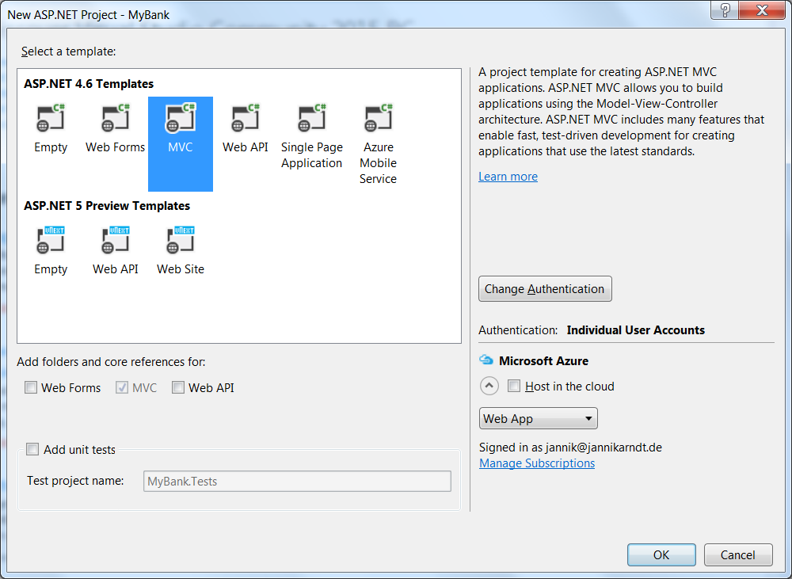The height and width of the screenshot is (579, 792).
Task: Check Add unit tests
Action: (x=32, y=449)
